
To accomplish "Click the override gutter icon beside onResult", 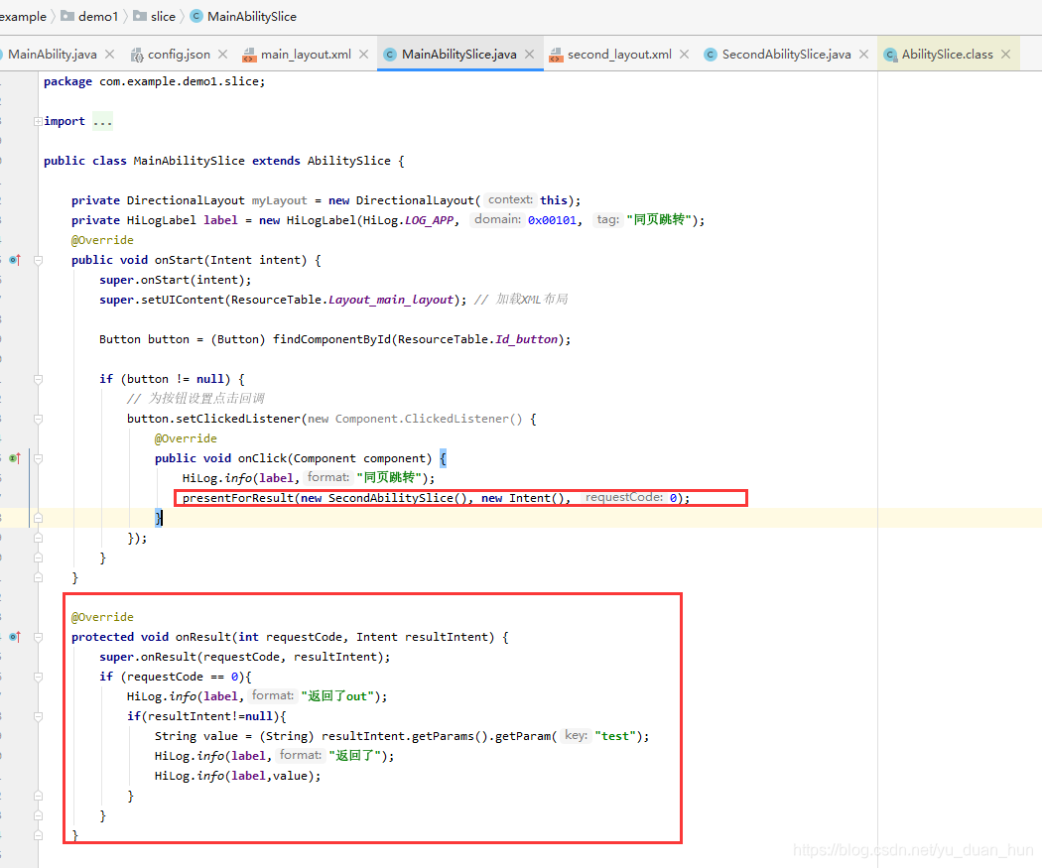I will coord(15,637).
